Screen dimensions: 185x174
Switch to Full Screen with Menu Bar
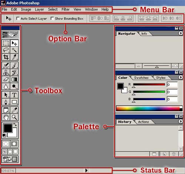click(x=10, y=152)
